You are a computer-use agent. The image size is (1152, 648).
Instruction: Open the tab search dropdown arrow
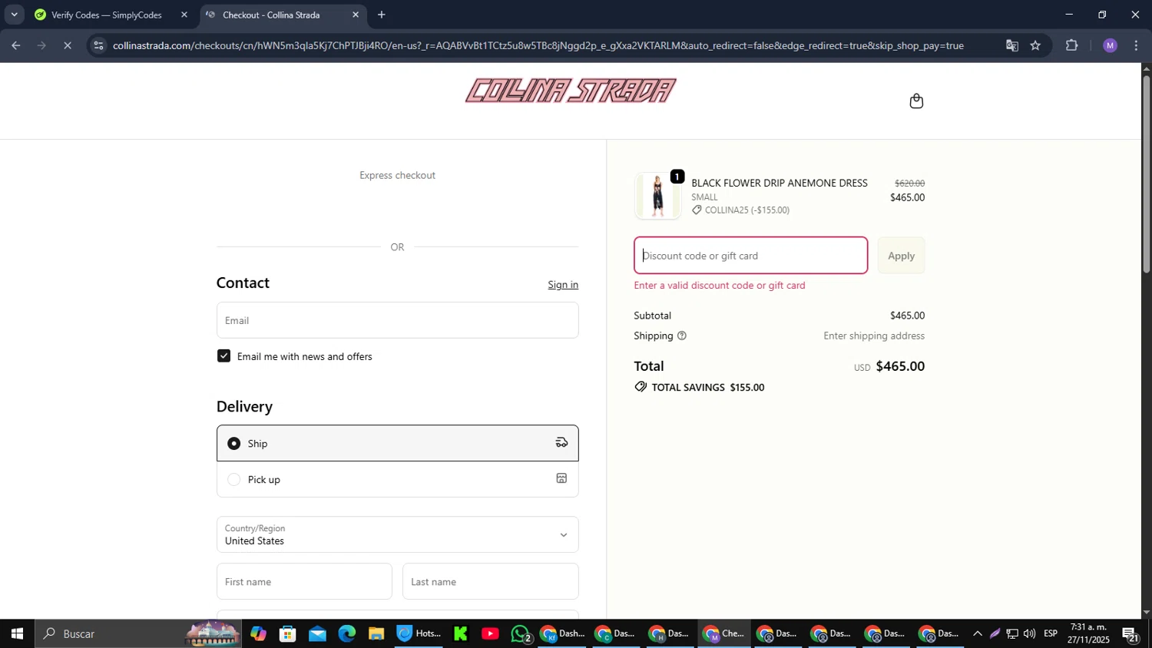[14, 15]
